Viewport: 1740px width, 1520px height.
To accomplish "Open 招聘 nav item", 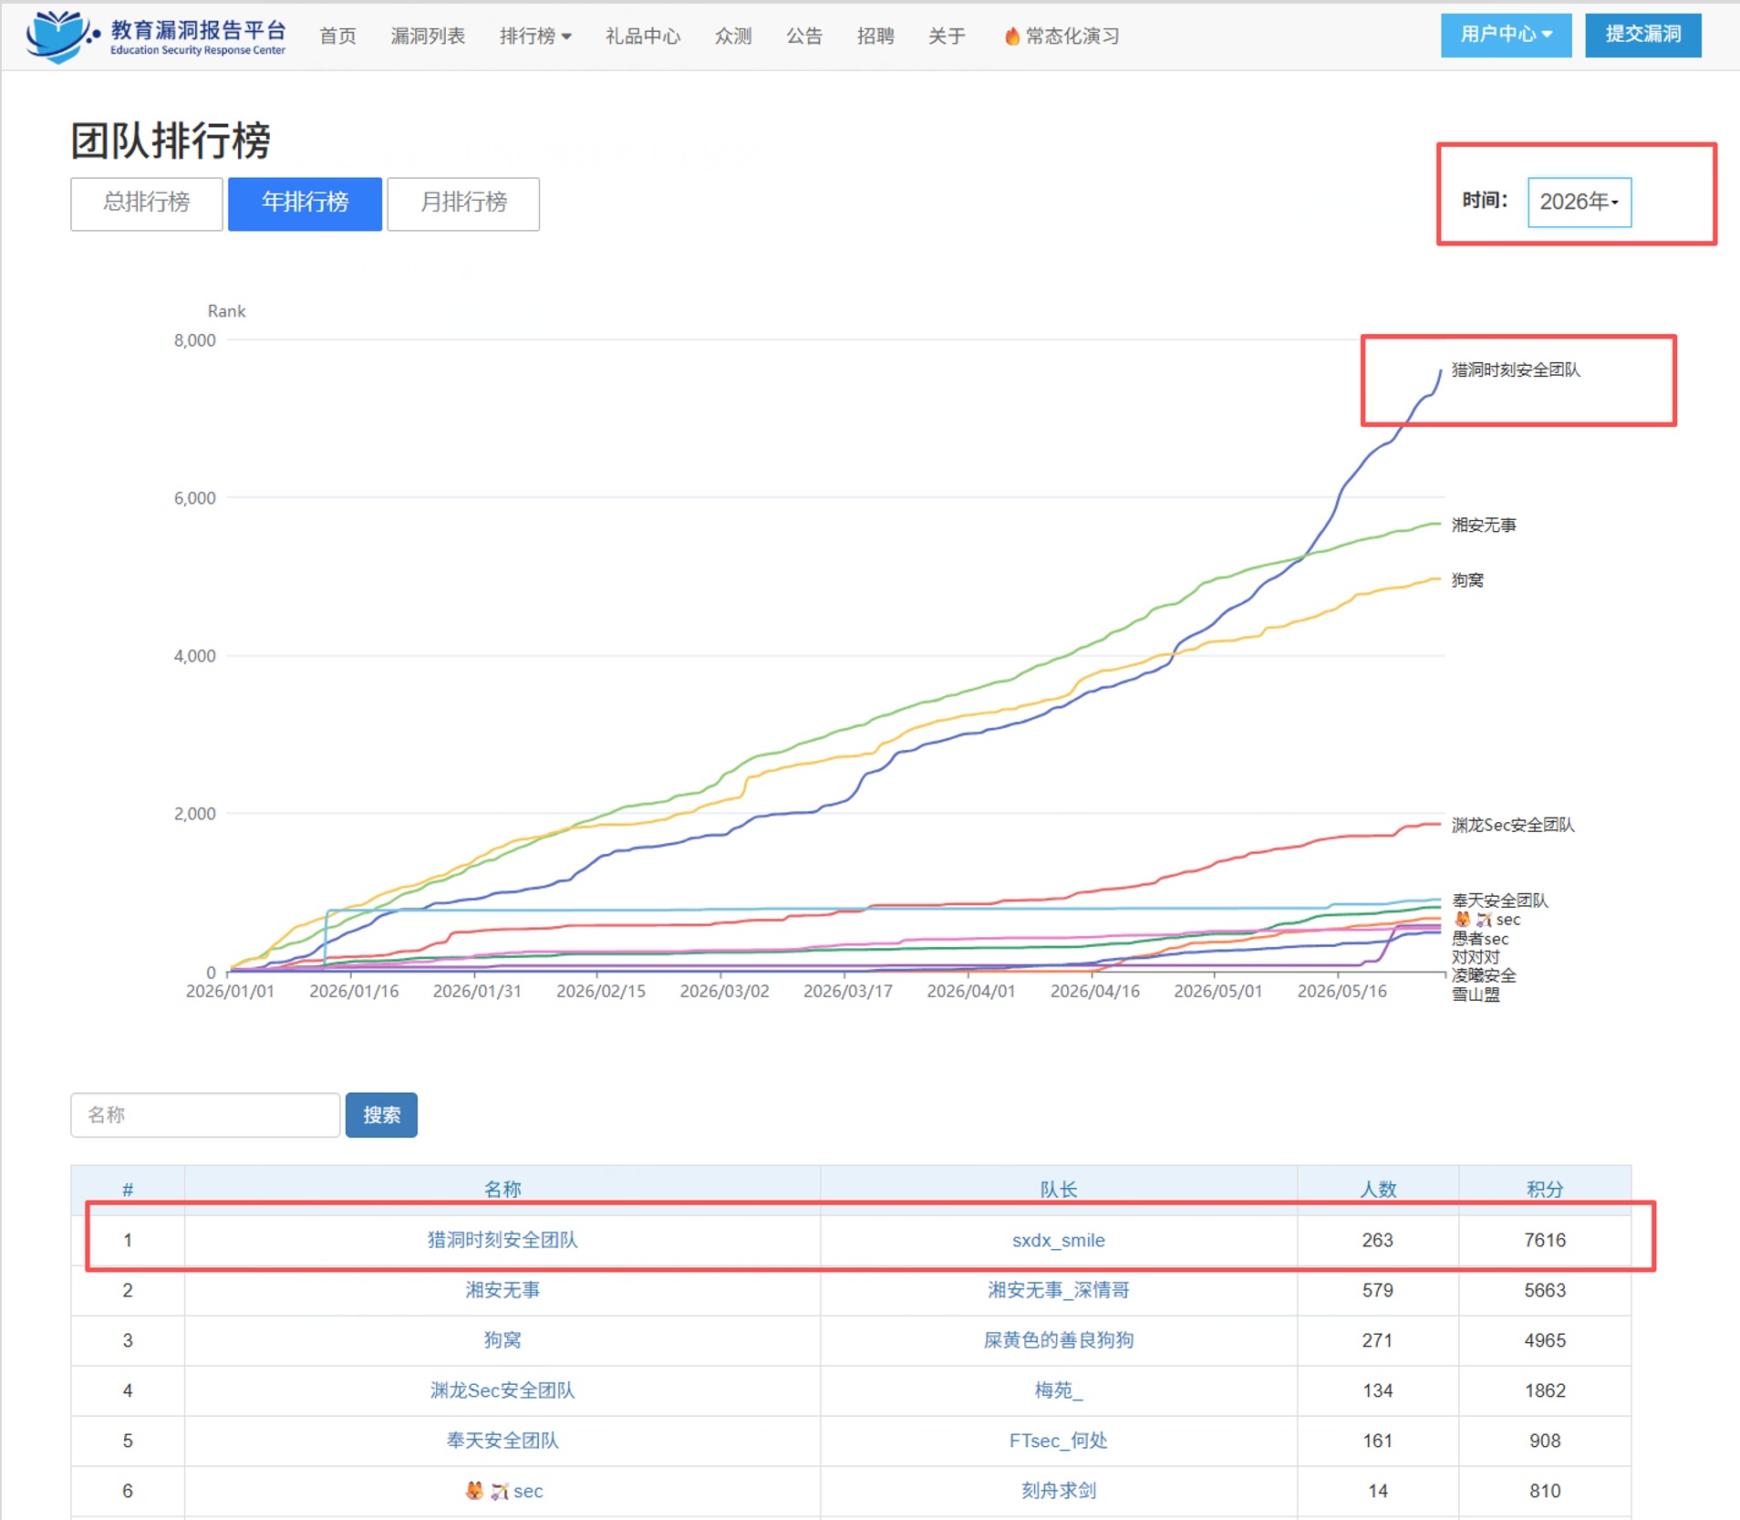I will pyautogui.click(x=875, y=36).
